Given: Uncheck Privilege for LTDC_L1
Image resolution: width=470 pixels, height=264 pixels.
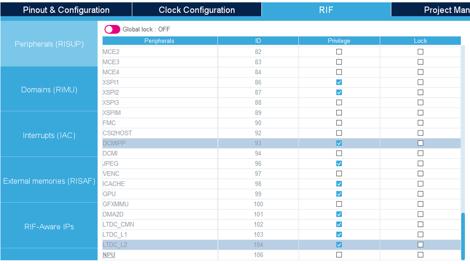Looking at the screenshot, I should pos(339,235).
